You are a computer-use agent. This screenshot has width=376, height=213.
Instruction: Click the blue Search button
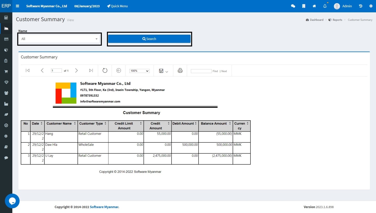pyautogui.click(x=149, y=39)
